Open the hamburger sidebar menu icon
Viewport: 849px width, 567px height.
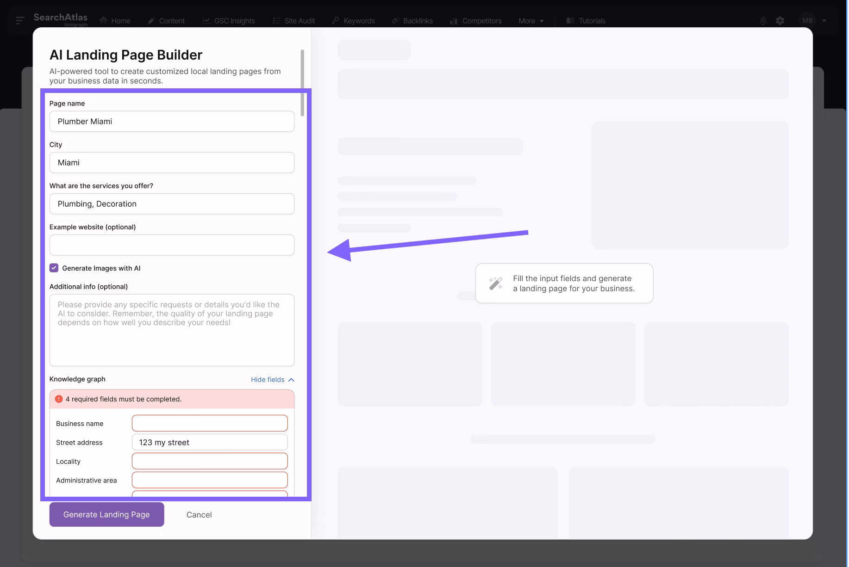click(20, 20)
